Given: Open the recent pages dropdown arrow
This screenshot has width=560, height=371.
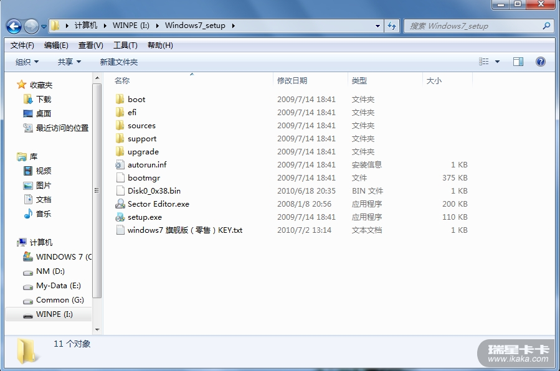Looking at the screenshot, I should (44, 26).
